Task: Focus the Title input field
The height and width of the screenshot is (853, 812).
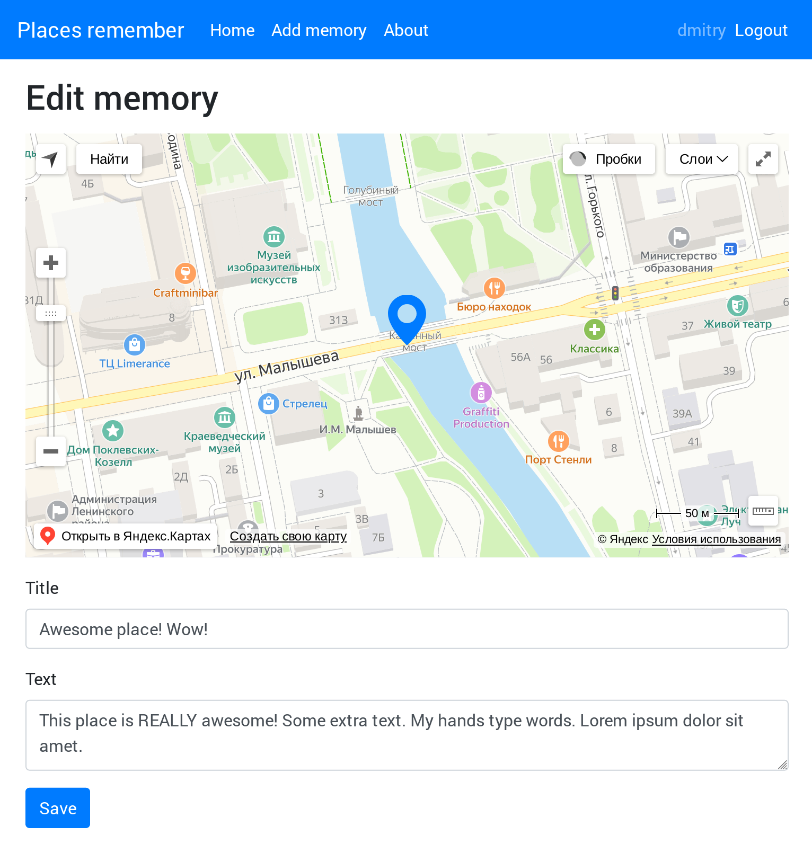Action: click(x=407, y=629)
